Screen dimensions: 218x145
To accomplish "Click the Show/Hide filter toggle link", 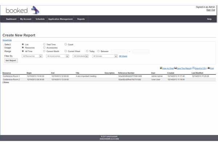I will tap(7, 40).
